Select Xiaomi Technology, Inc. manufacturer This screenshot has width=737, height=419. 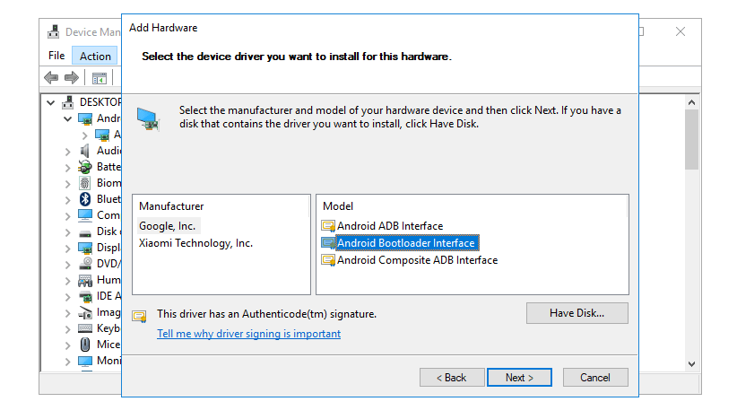click(x=195, y=243)
